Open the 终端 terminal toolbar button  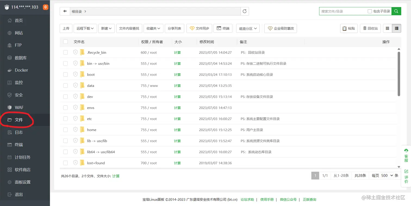223,28
